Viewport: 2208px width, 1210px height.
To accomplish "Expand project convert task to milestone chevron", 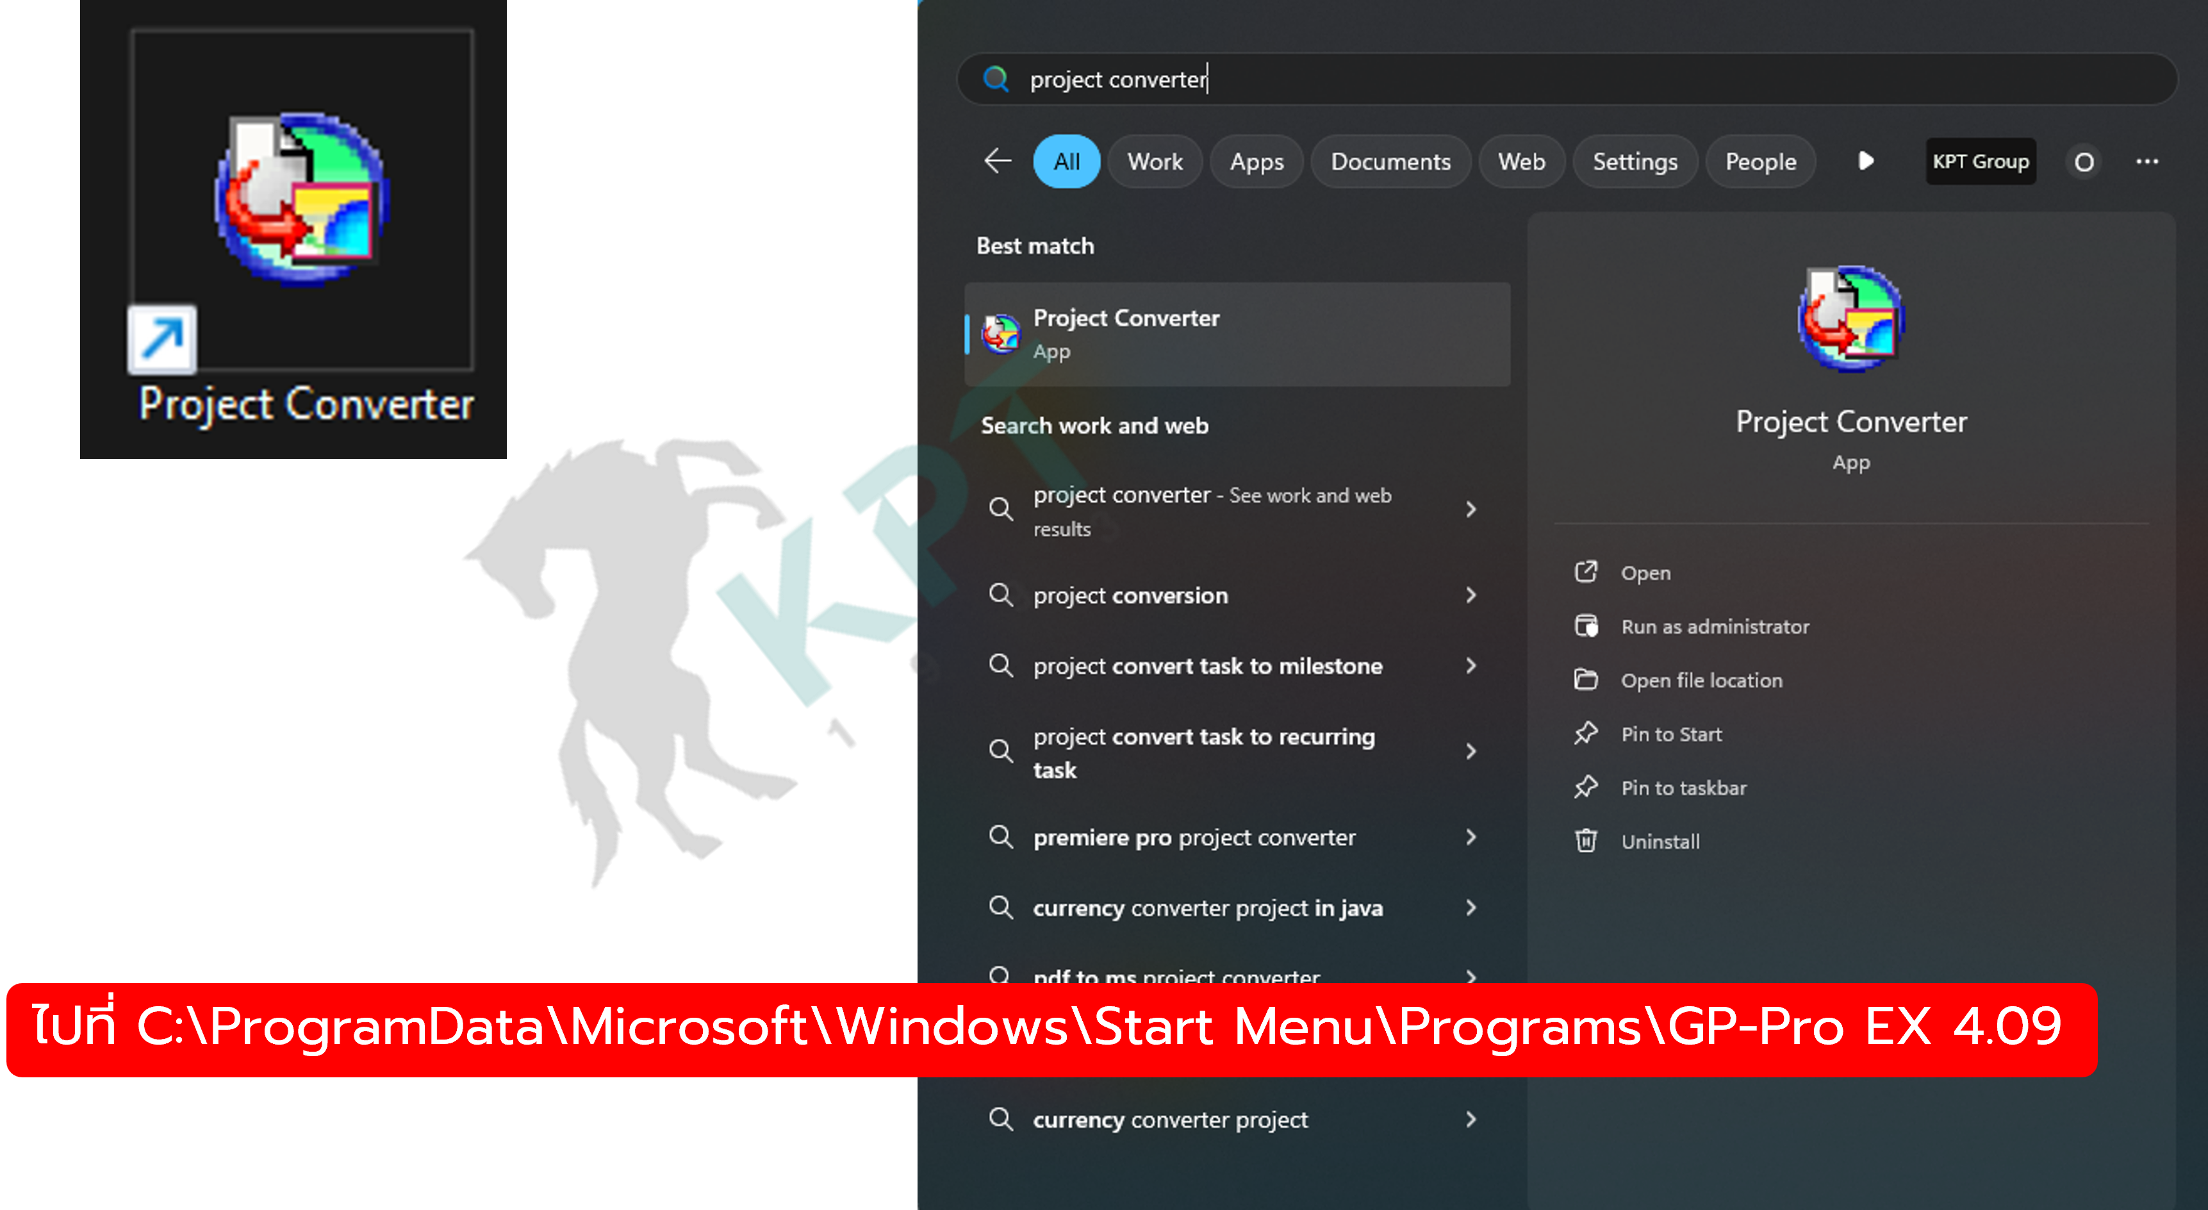I will [x=1471, y=665].
